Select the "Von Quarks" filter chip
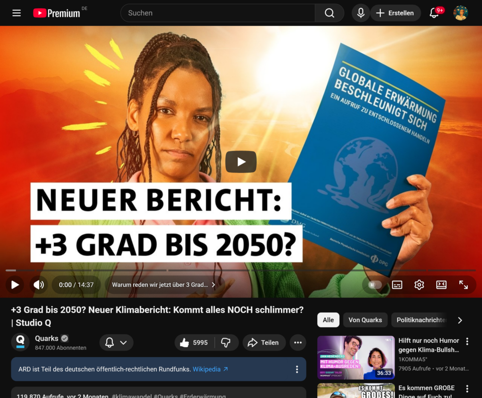This screenshot has width=482, height=398. pos(365,320)
